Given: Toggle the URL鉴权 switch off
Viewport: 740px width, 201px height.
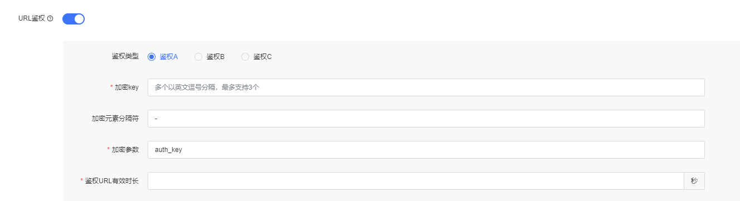Looking at the screenshot, I should pyautogui.click(x=74, y=19).
